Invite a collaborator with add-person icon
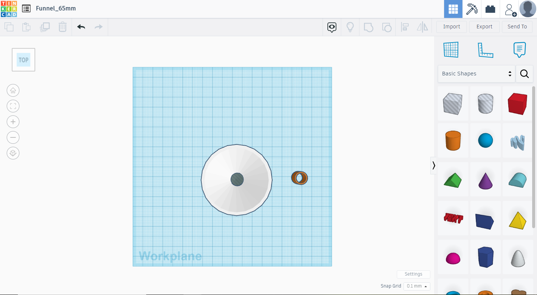Screen dimensions: 537x295 [x=510, y=9]
